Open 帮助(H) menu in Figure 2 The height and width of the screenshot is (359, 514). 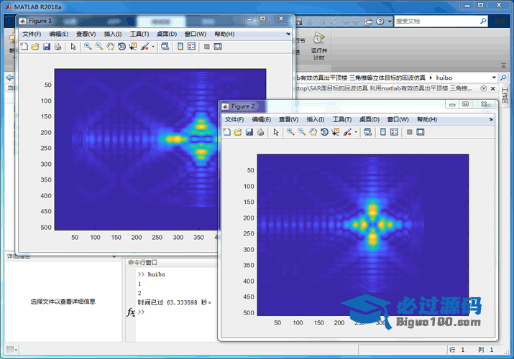[427, 119]
